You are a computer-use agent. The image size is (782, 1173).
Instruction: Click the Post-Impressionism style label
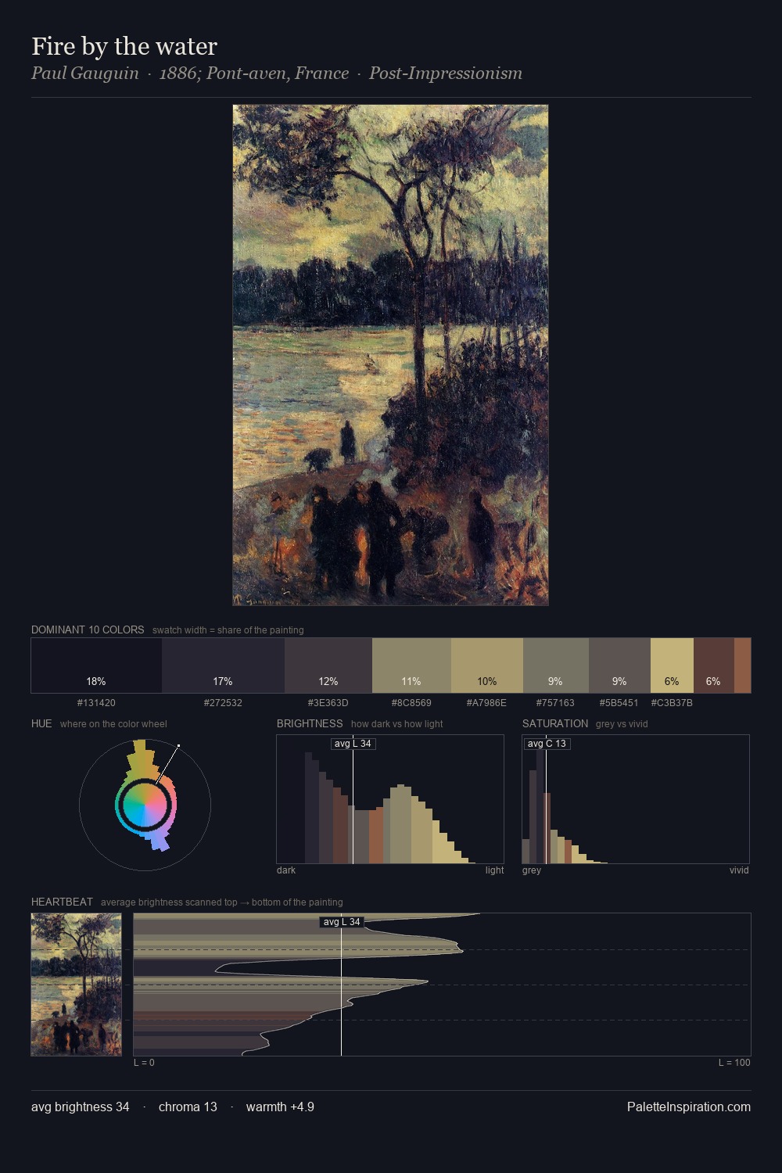[446, 74]
